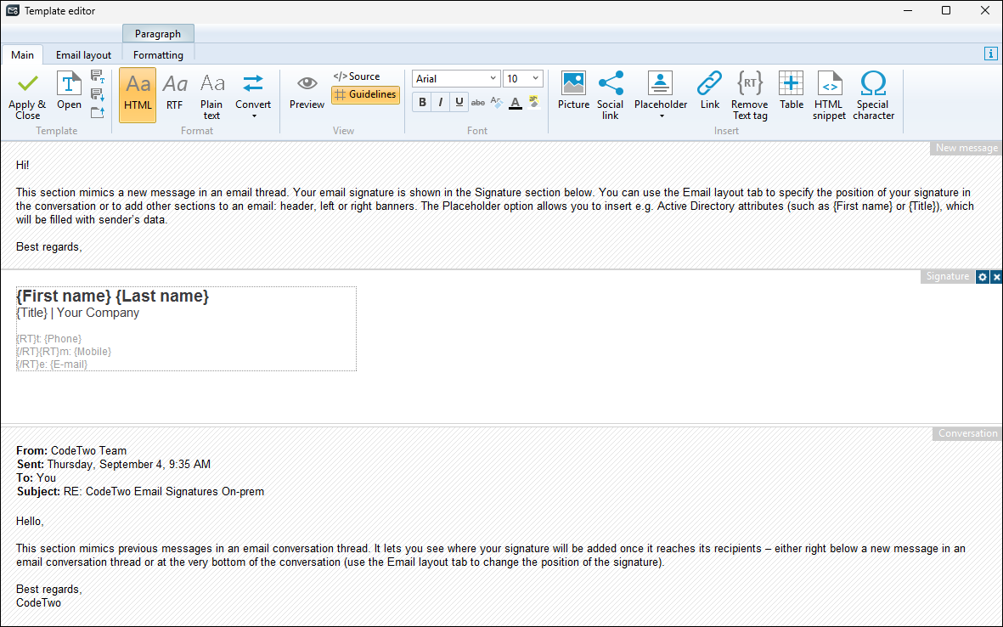Insert a Link in the template

[709, 84]
